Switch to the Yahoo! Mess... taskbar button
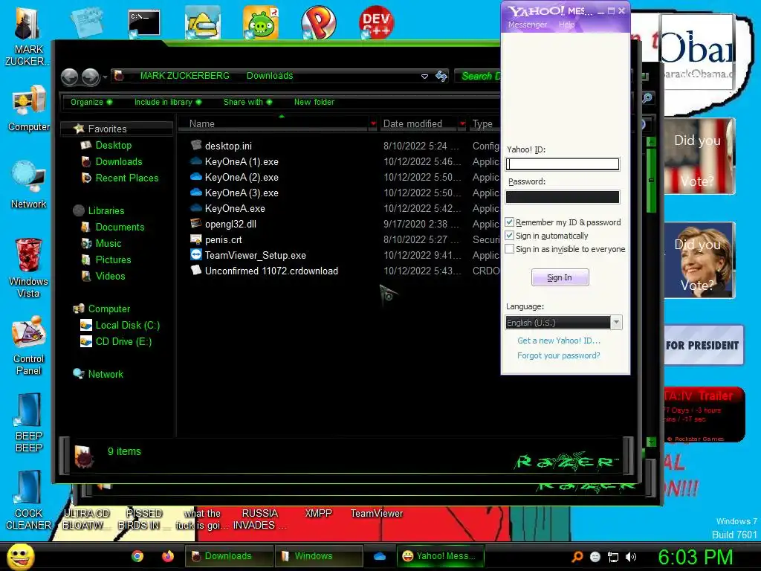This screenshot has width=761, height=571. click(441, 556)
